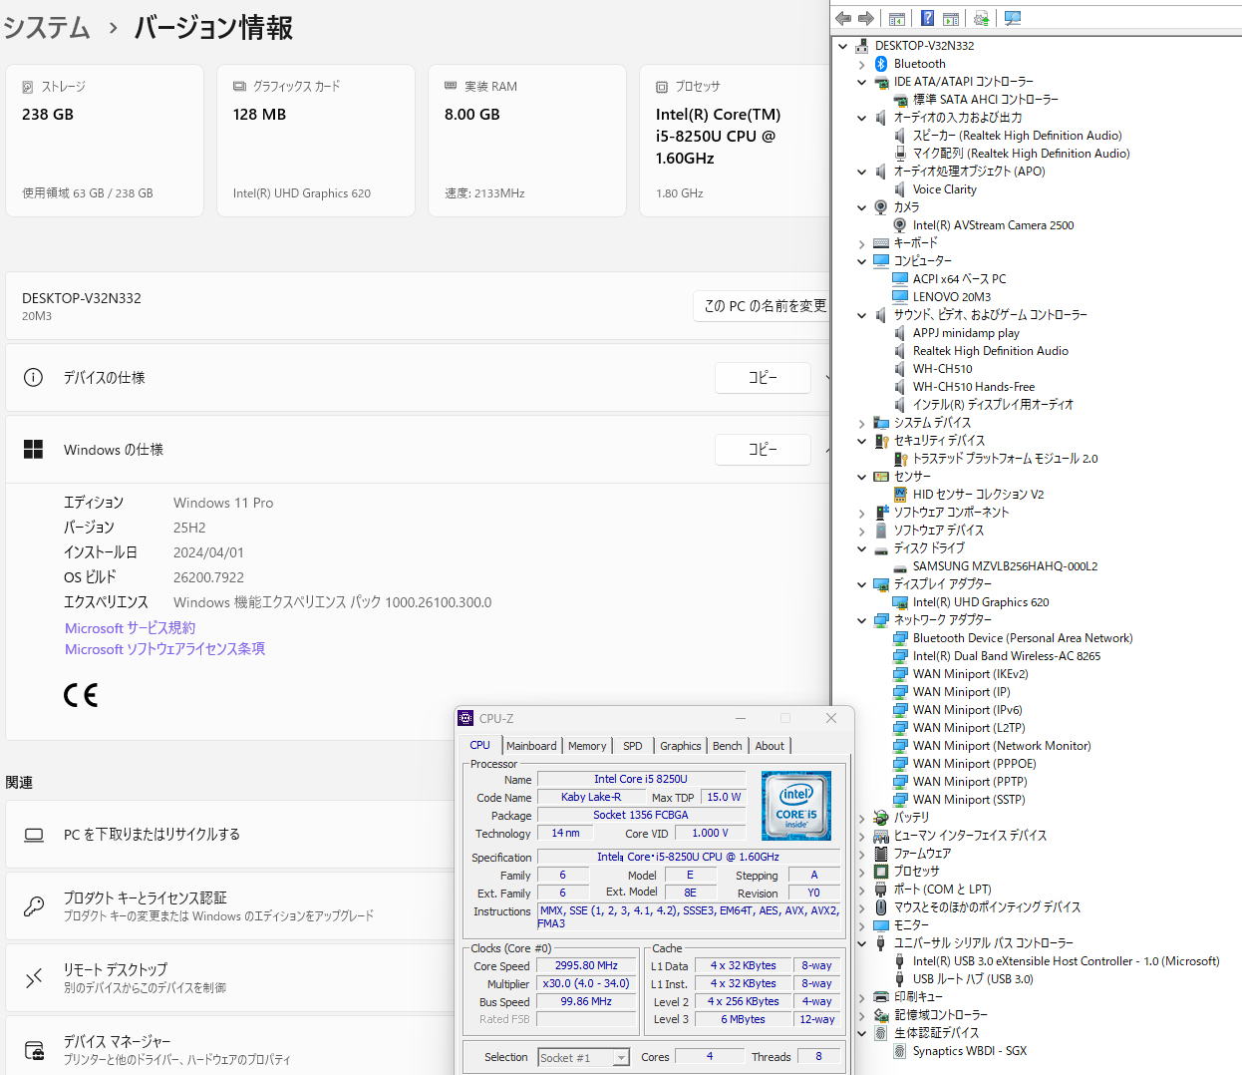Expand the プロセッサ category
Viewport: 1242px width, 1075px height.
(x=861, y=871)
